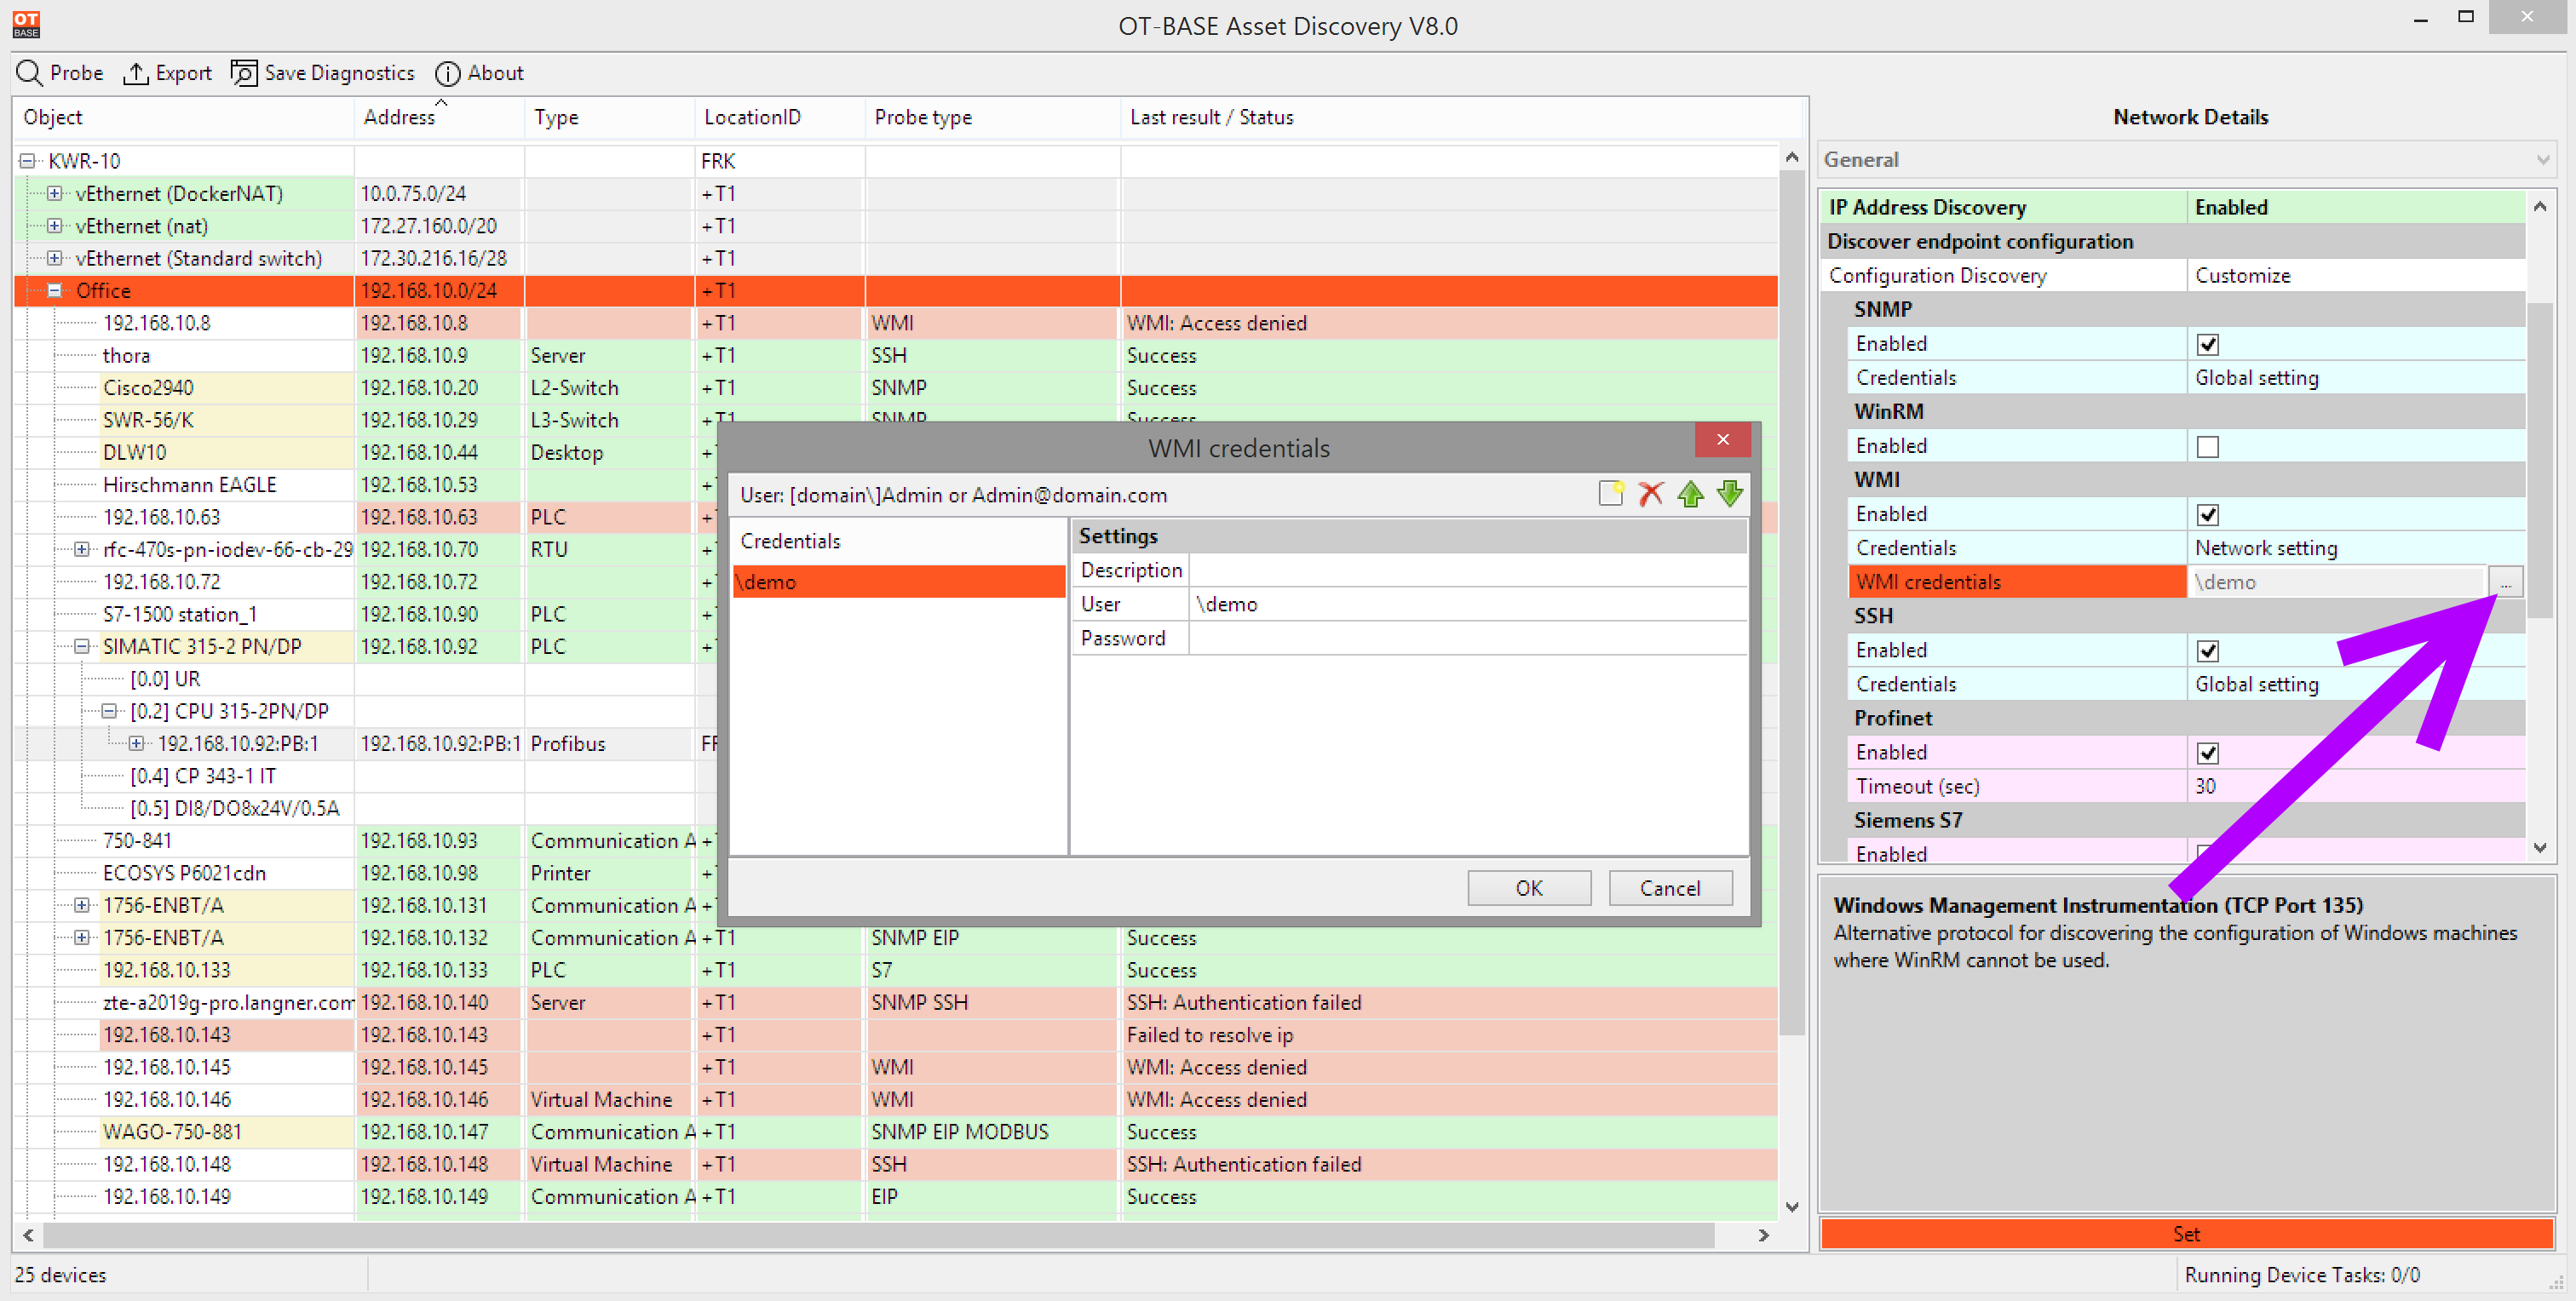Click OK in WMI credentials dialog

[x=1528, y=887]
